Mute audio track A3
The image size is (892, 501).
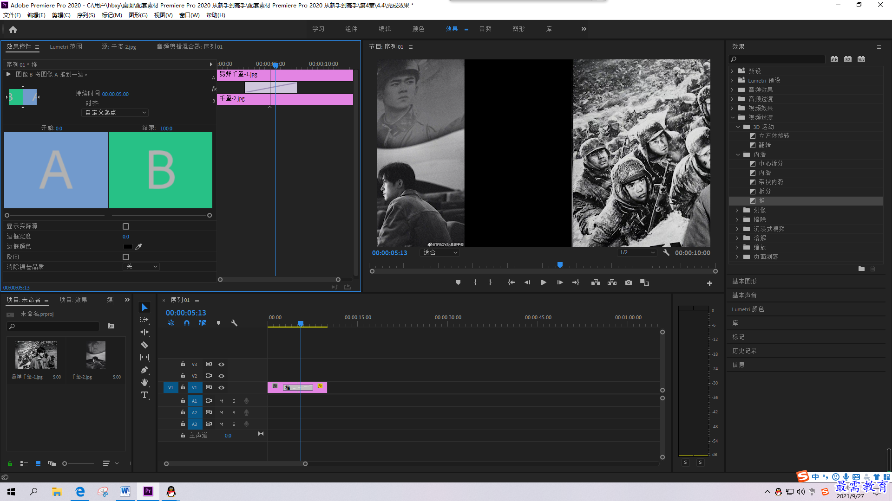(x=222, y=424)
